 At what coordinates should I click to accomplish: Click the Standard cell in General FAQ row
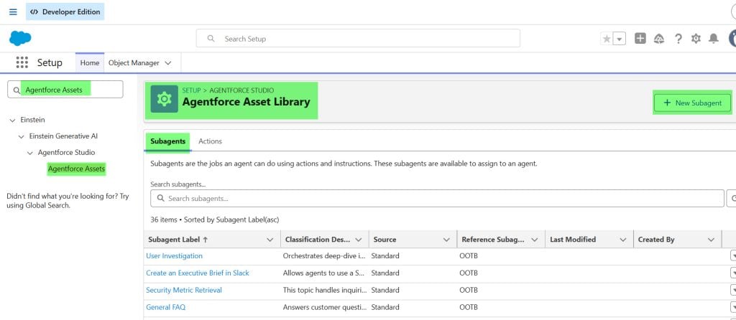385,307
